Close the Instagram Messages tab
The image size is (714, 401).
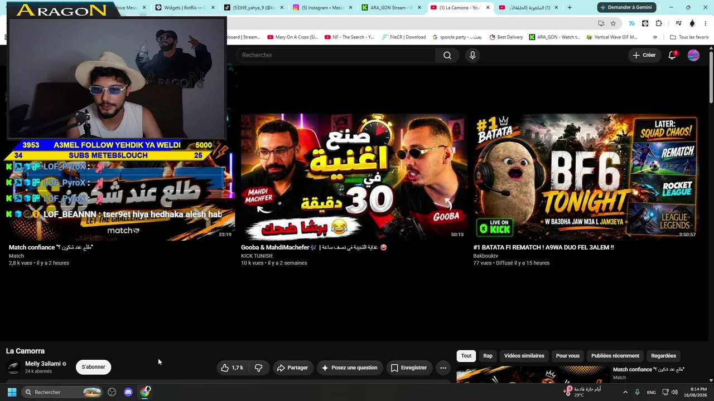[350, 8]
